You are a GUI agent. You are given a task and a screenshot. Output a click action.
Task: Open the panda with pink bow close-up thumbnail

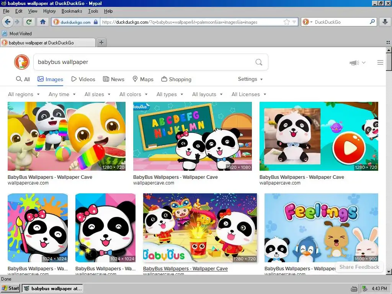pyautogui.click(x=106, y=228)
